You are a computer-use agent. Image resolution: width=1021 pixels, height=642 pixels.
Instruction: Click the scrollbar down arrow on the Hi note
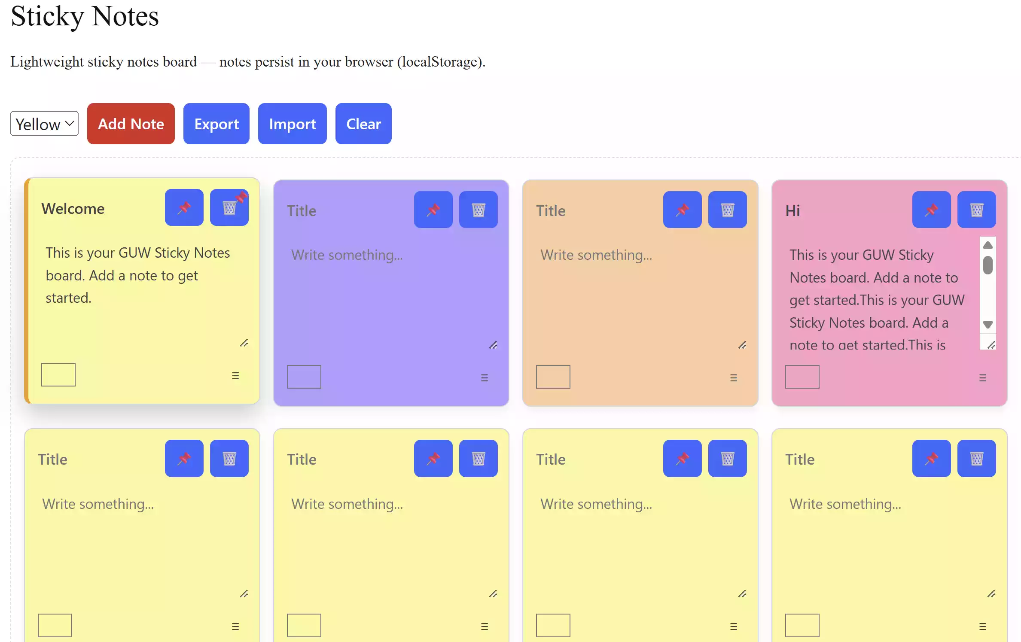[988, 324]
